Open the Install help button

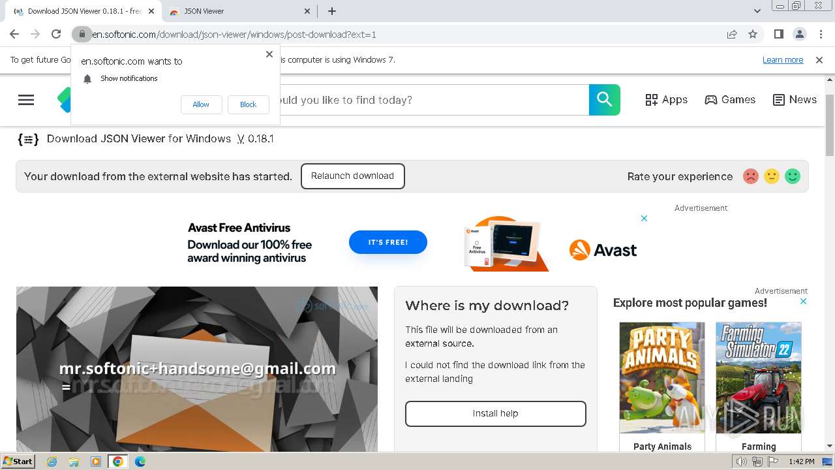click(496, 414)
